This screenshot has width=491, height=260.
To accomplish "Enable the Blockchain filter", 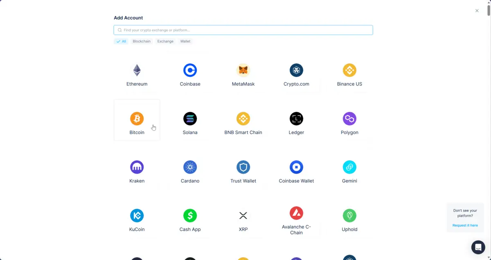I will [x=141, y=41].
